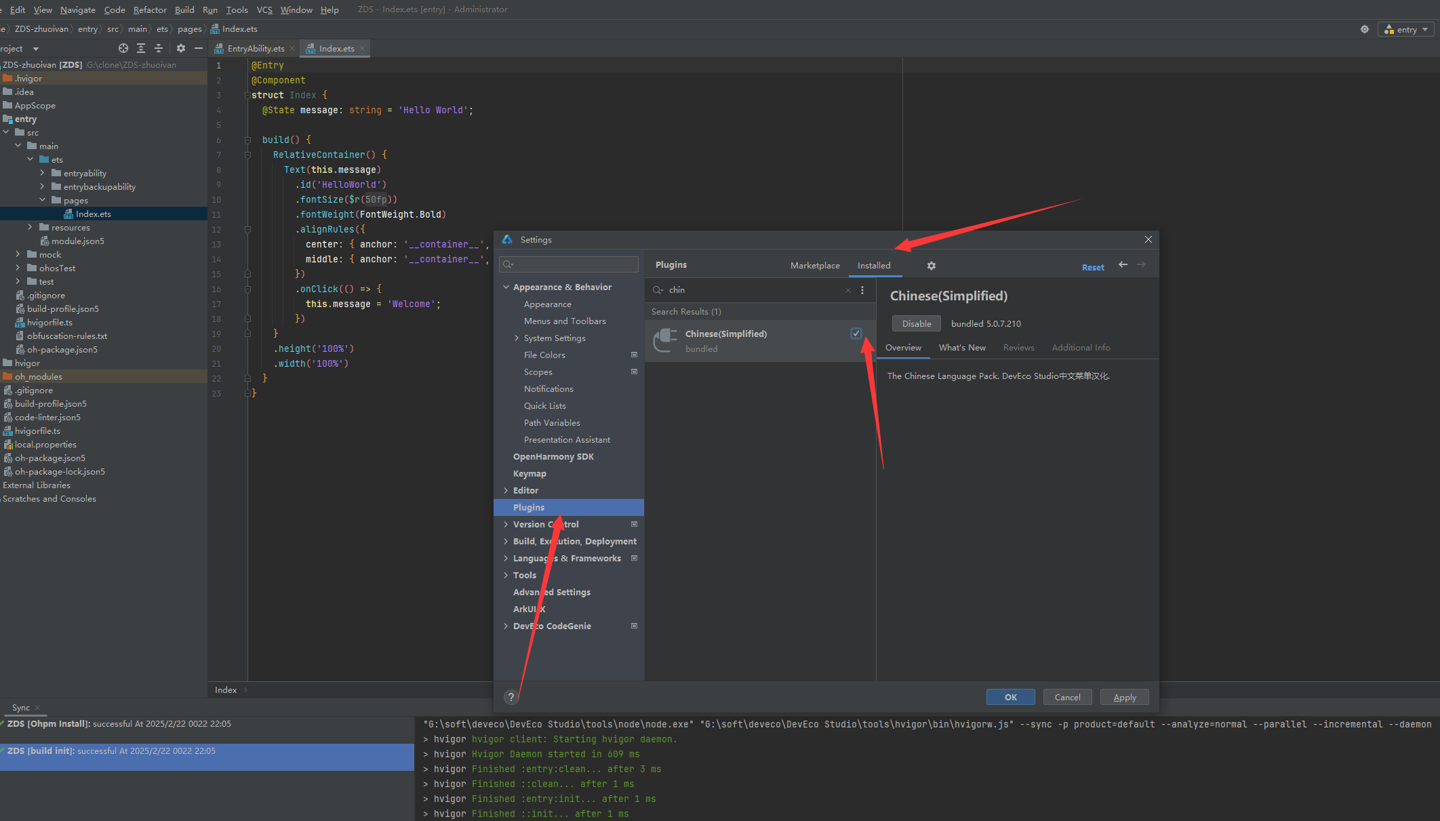
Task: Expand the Editor settings category
Action: tap(506, 490)
